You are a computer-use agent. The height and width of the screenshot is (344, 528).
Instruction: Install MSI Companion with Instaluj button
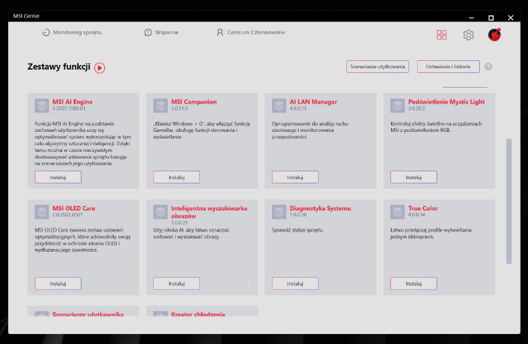click(176, 177)
